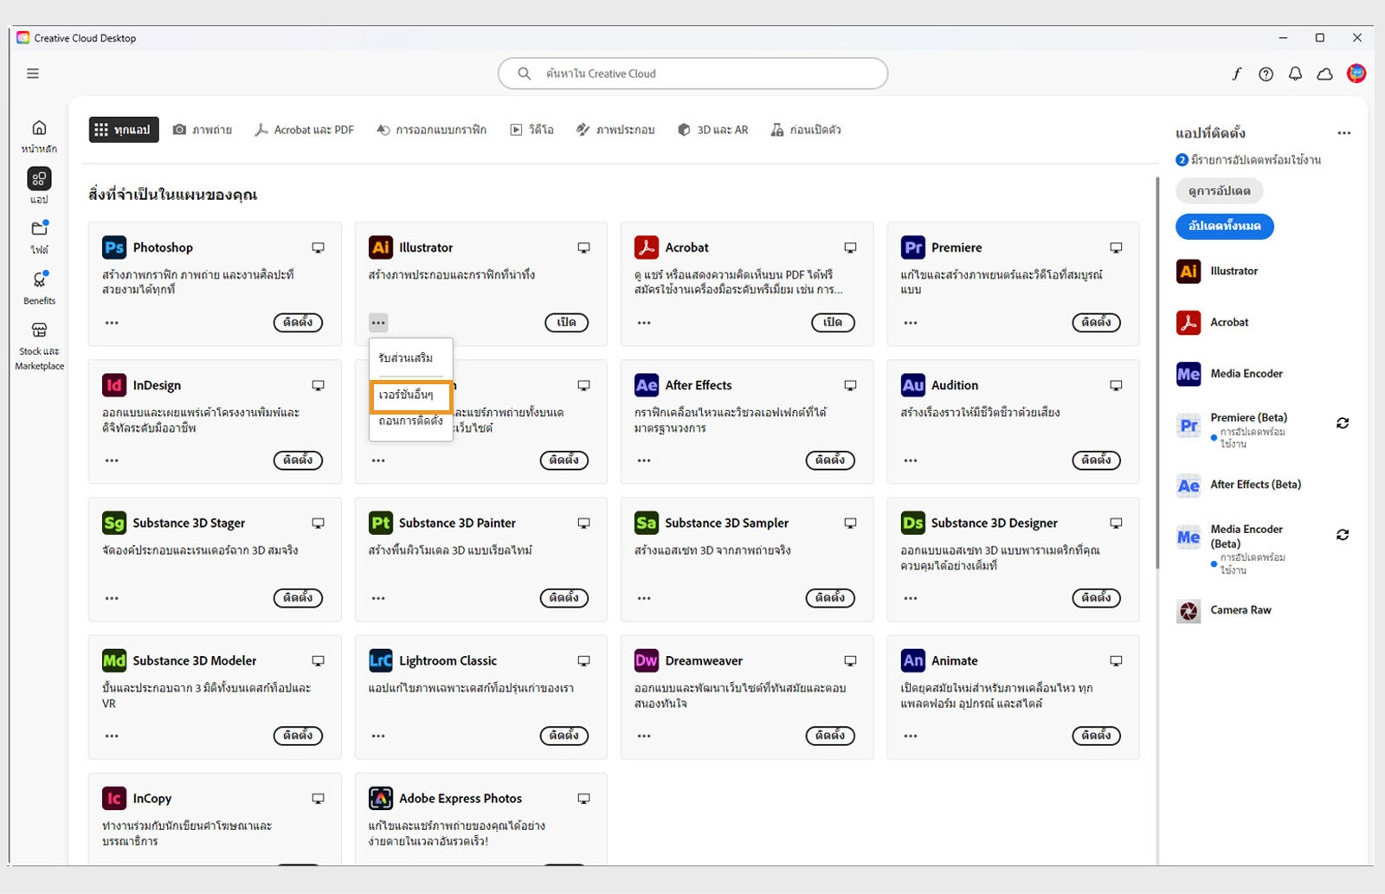The width and height of the screenshot is (1385, 894).
Task: Open Stock and Marketplace sidebar icon
Action: [39, 331]
